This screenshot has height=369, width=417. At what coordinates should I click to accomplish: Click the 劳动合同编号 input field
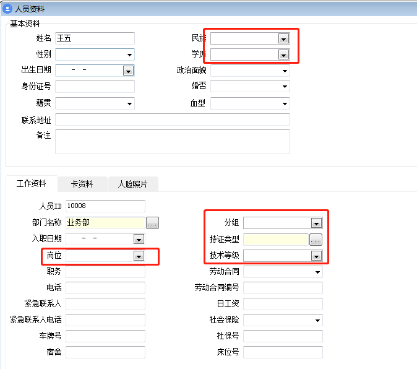(283, 288)
